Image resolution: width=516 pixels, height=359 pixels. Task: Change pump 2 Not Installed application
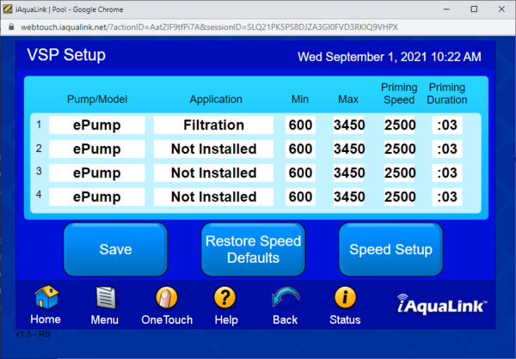[213, 149]
